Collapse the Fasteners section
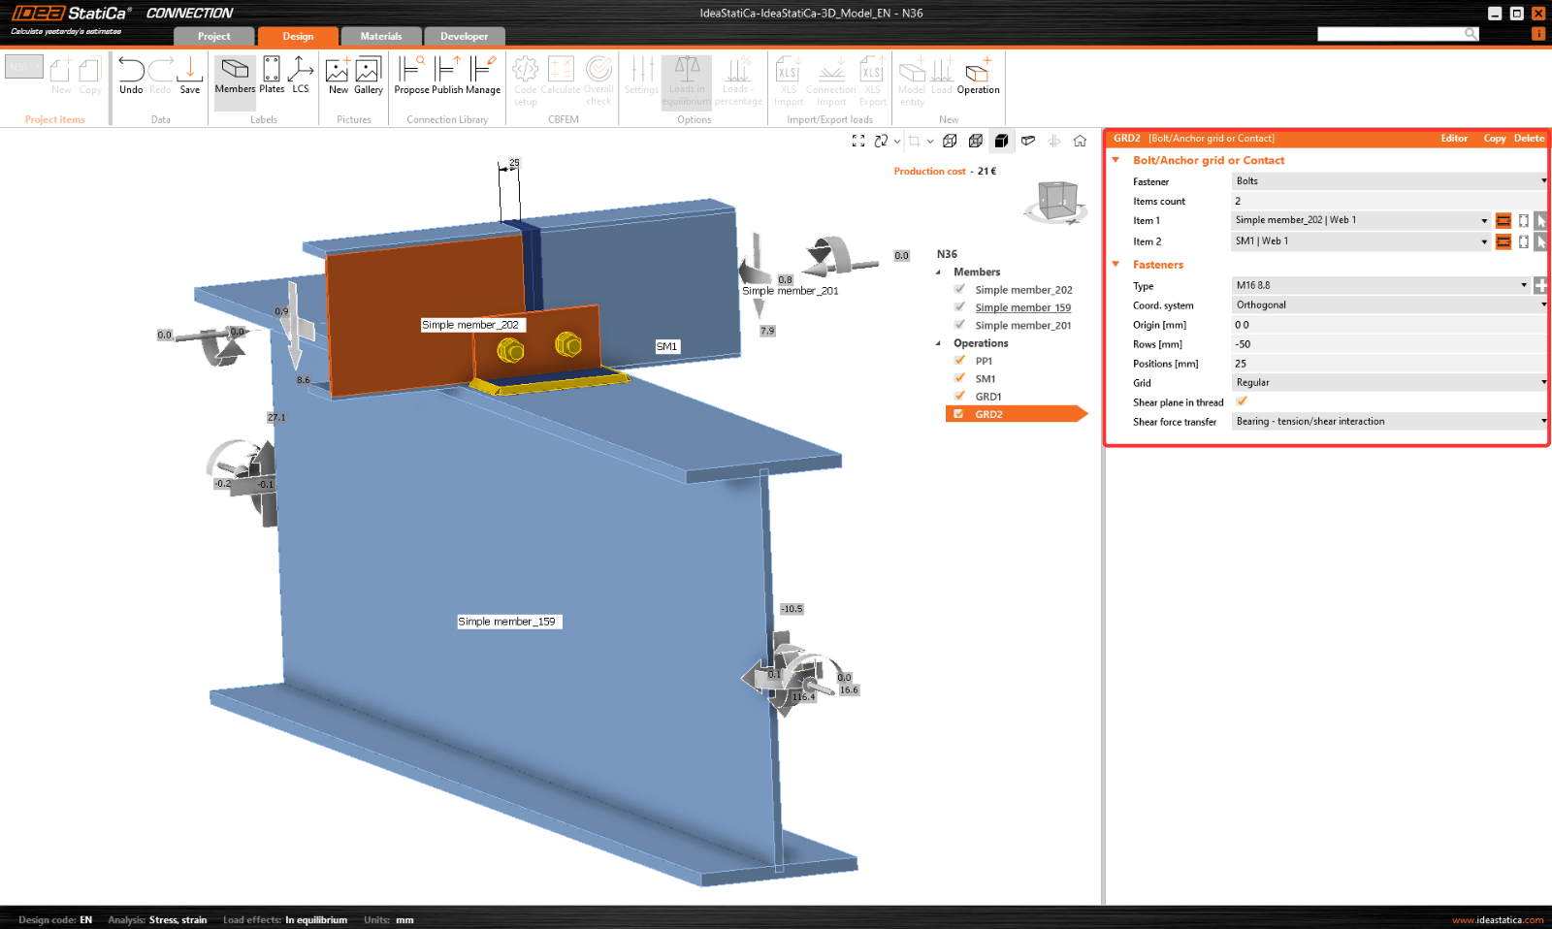Viewport: 1552px width, 929px height. tap(1115, 265)
